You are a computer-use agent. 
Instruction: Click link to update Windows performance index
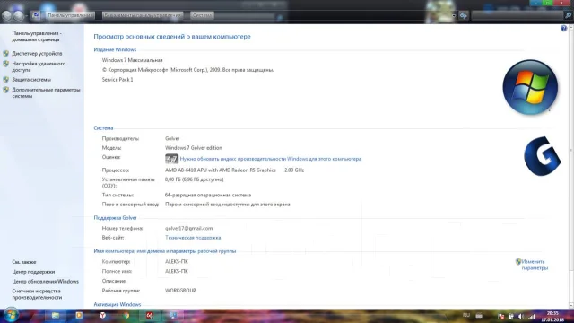coord(271,159)
